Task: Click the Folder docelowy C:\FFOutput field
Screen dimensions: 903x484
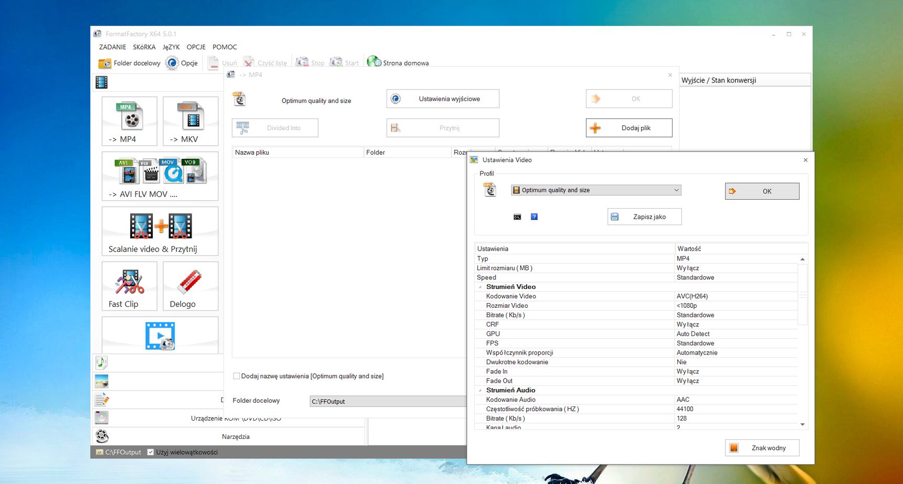Action: click(x=388, y=401)
